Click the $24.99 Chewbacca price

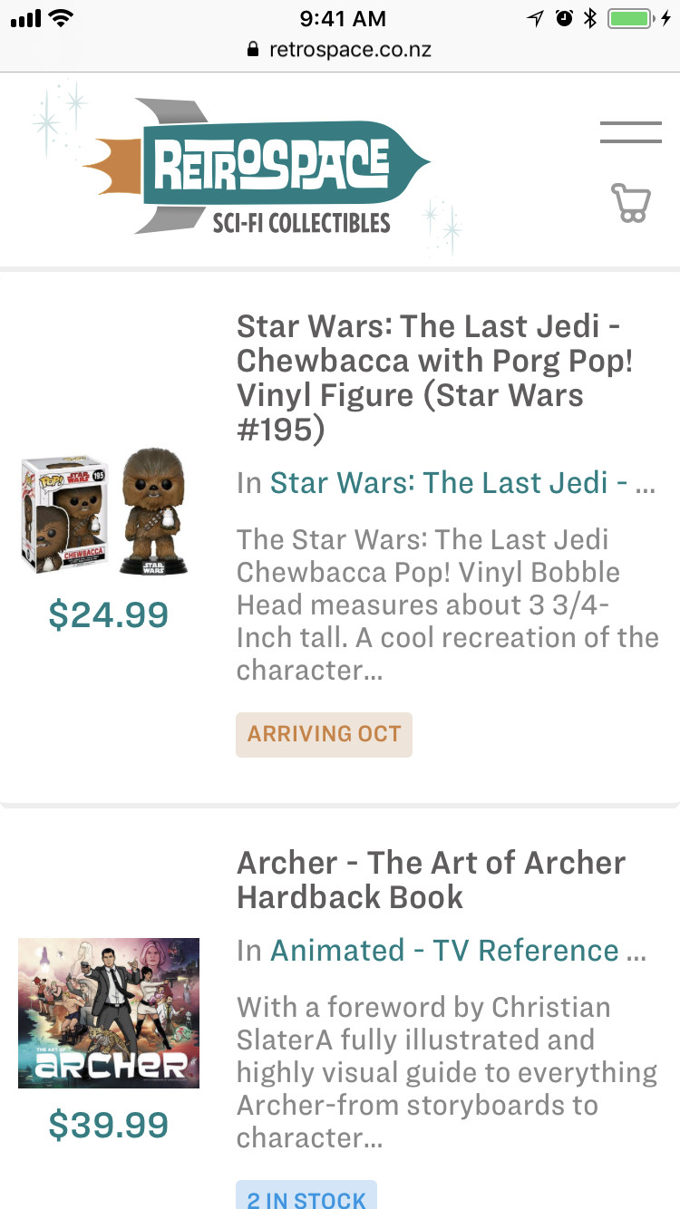pos(108,614)
